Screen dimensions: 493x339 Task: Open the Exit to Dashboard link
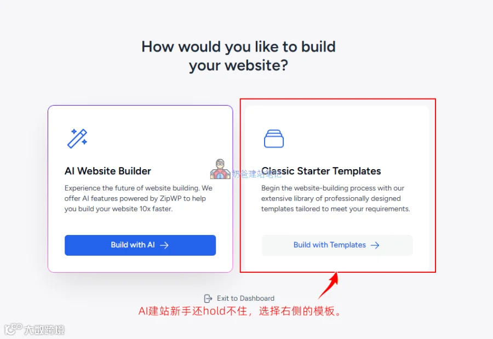click(239, 298)
